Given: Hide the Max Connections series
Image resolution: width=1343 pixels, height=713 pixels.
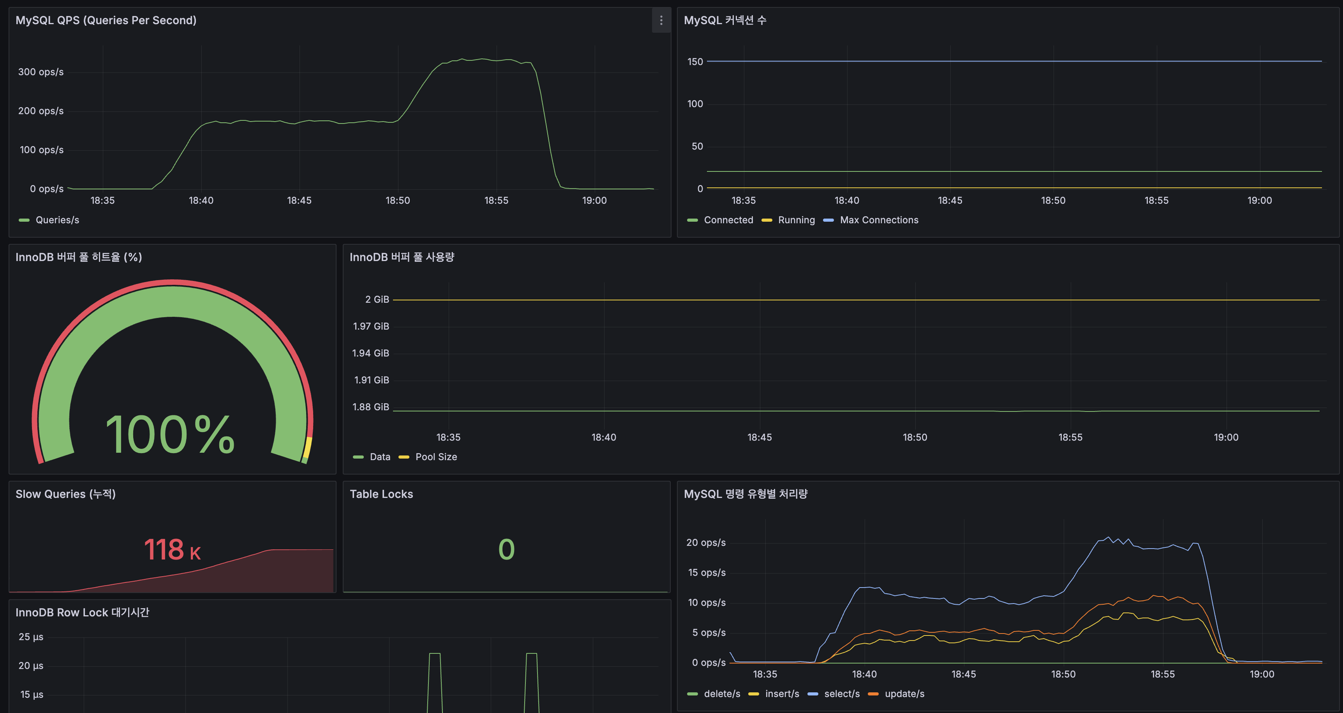Looking at the screenshot, I should point(879,220).
